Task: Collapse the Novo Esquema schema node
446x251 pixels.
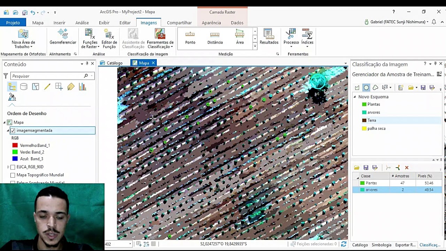Action: 355,97
